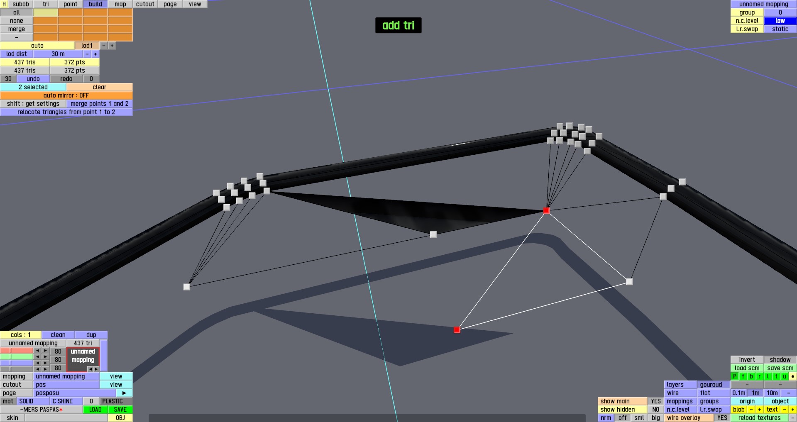Open the mapping name field unnamed mapping
The height and width of the screenshot is (422, 797).
pos(66,376)
